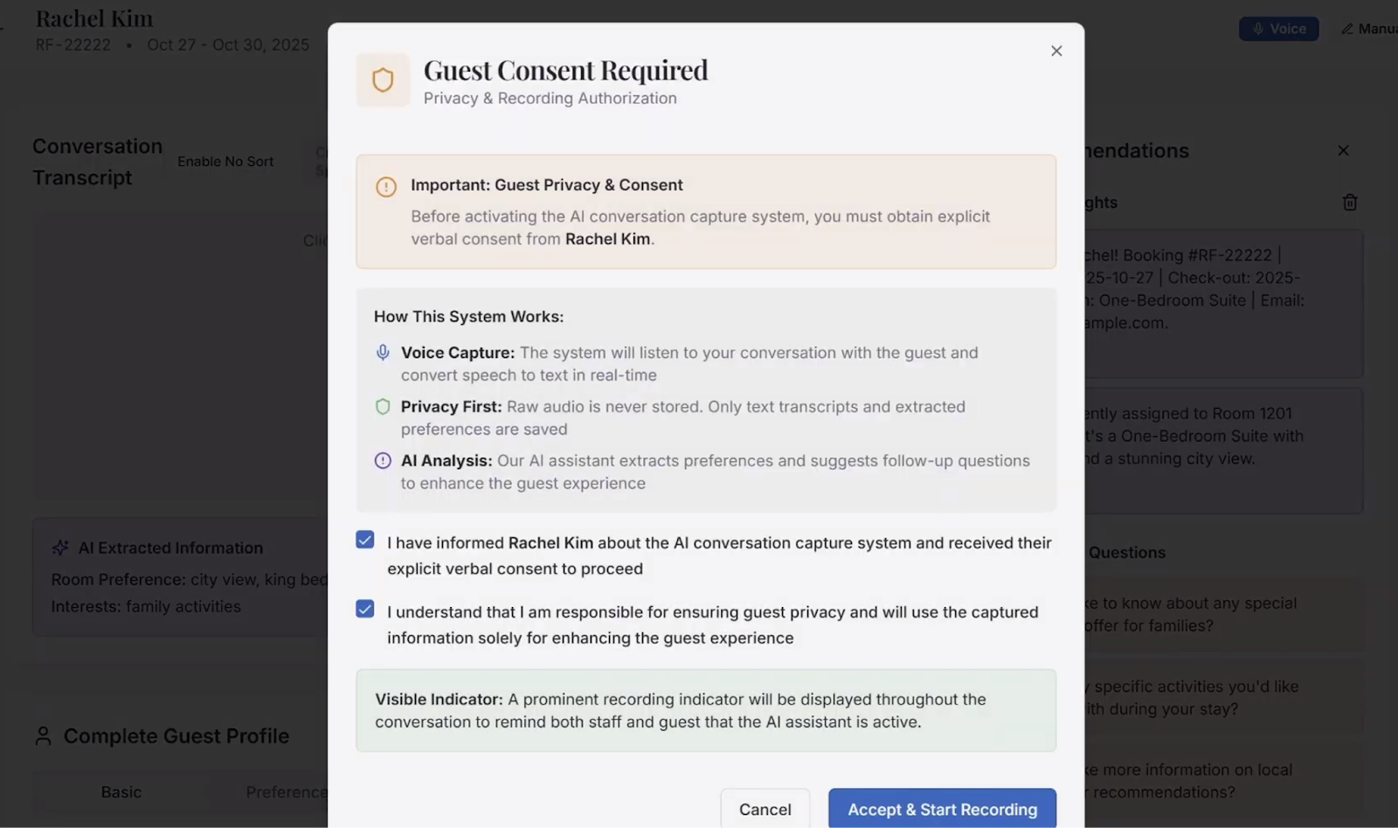
Task: Click the person icon next to Complete Guest Profile
Action: coord(42,736)
